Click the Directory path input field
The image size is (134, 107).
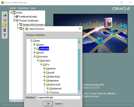58,98
